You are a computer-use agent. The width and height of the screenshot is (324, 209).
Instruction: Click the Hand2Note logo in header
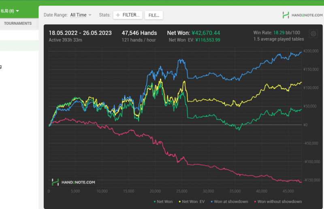(x=302, y=15)
